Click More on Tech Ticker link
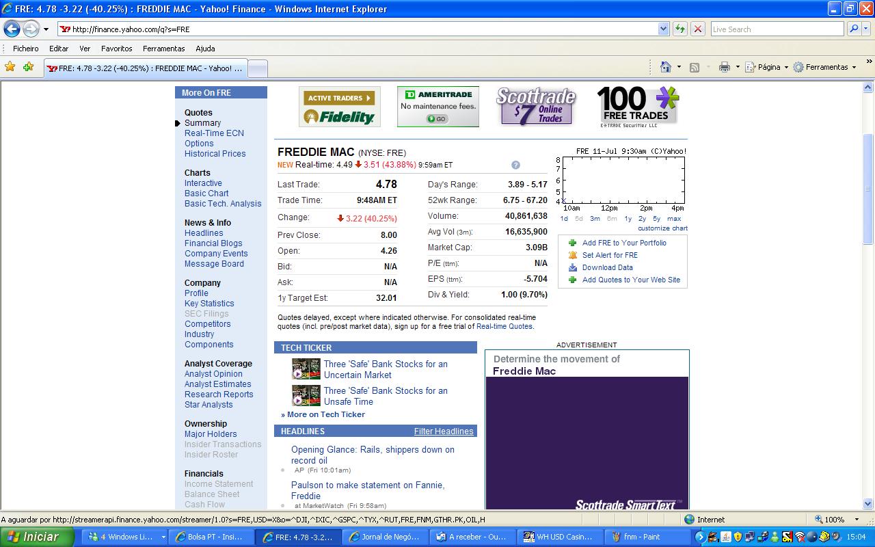Image resolution: width=875 pixels, height=547 pixels. (x=326, y=414)
